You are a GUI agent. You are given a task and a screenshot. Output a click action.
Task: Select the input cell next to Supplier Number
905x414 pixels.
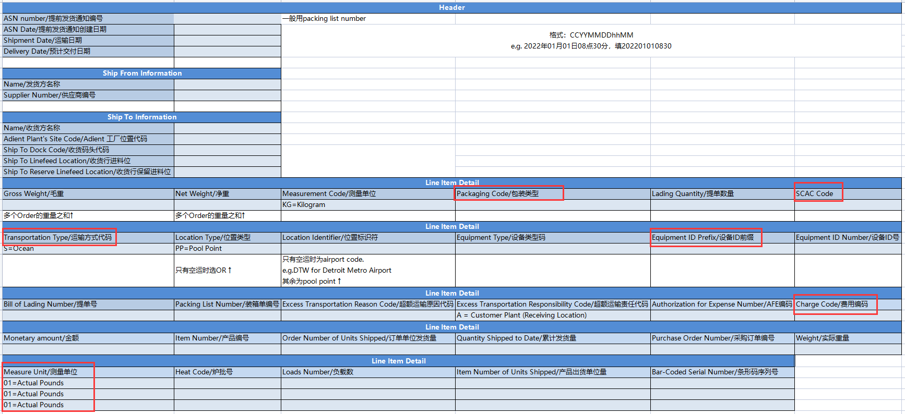click(227, 95)
